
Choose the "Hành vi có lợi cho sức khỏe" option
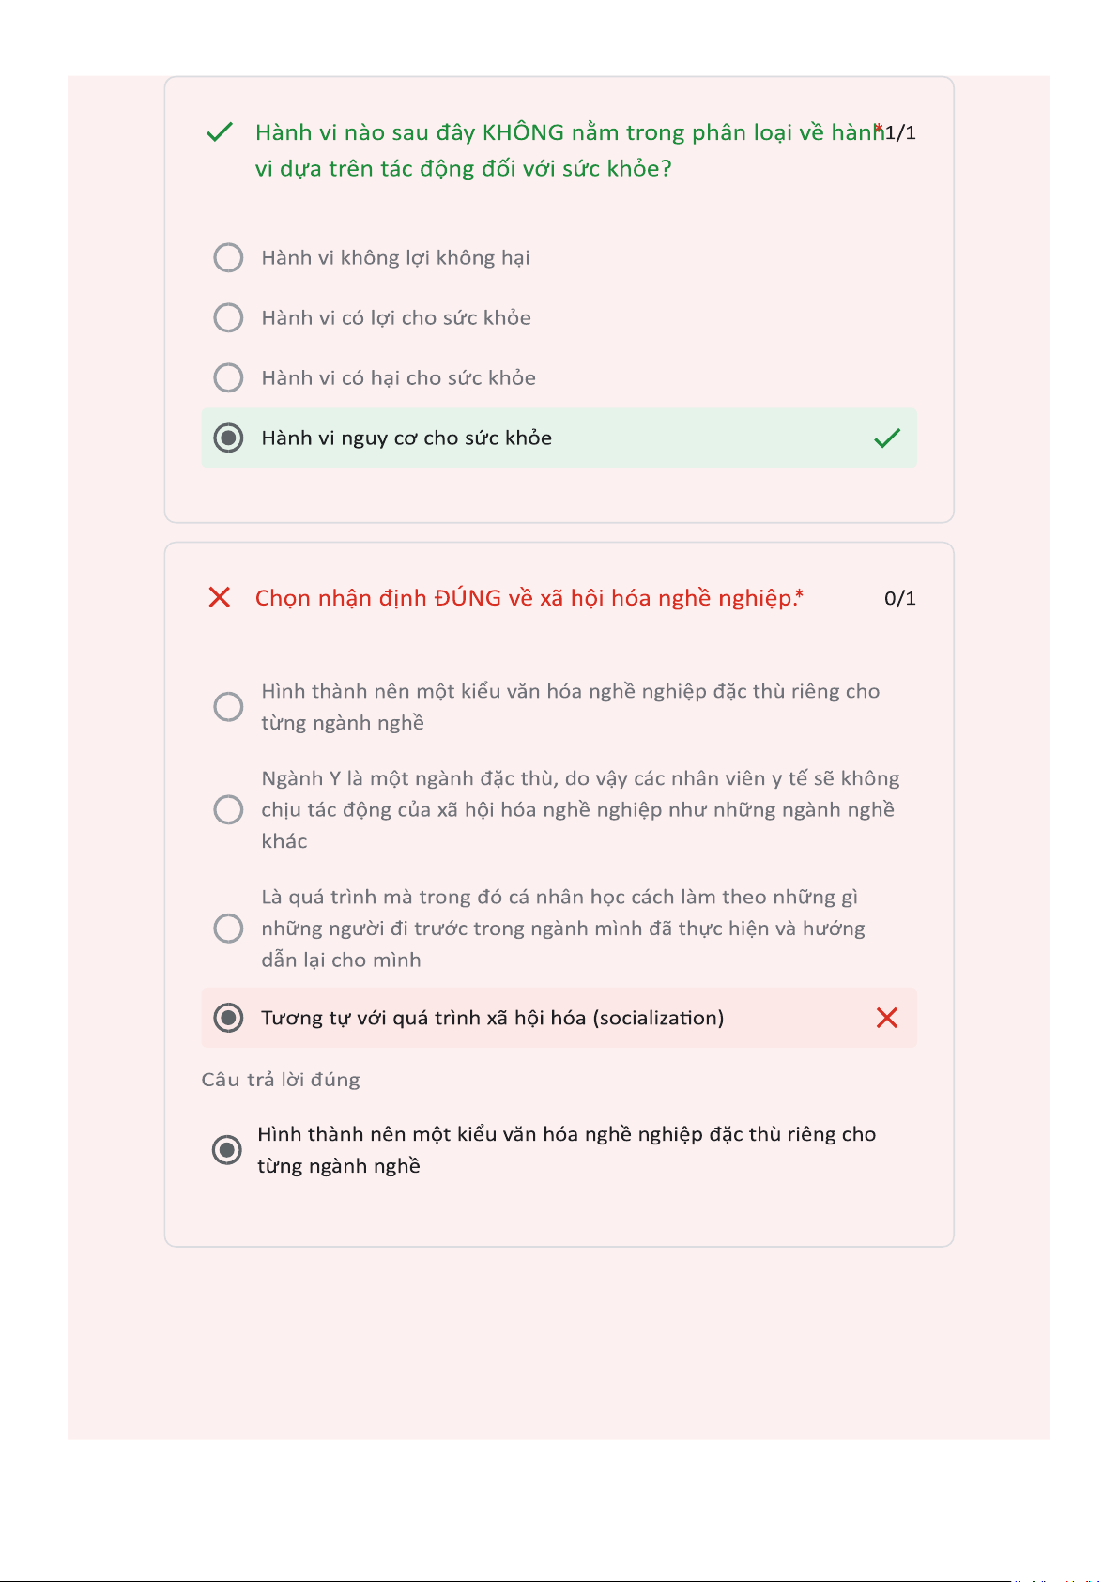point(228,317)
